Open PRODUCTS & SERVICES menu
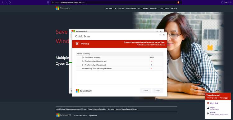Image resolution: width=233 pixels, height=120 pixels. pyautogui.click(x=115, y=9)
